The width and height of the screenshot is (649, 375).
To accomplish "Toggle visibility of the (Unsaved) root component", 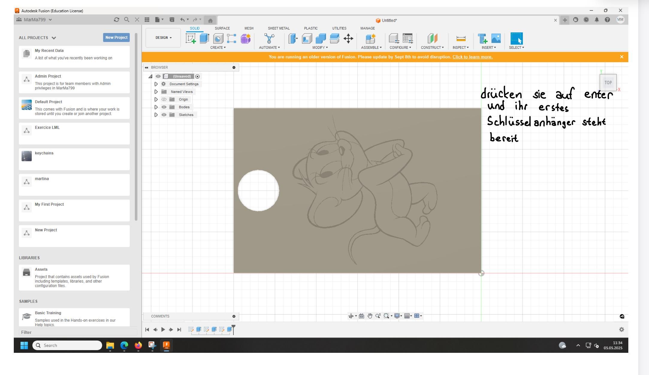I will coord(158,76).
